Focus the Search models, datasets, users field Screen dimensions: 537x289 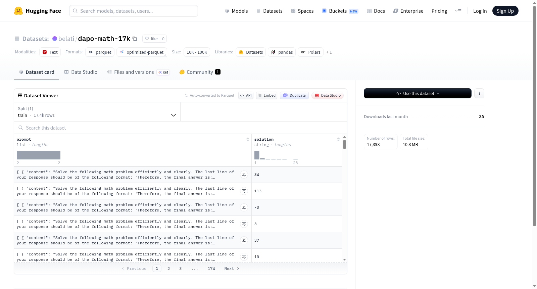pyautogui.click(x=134, y=11)
